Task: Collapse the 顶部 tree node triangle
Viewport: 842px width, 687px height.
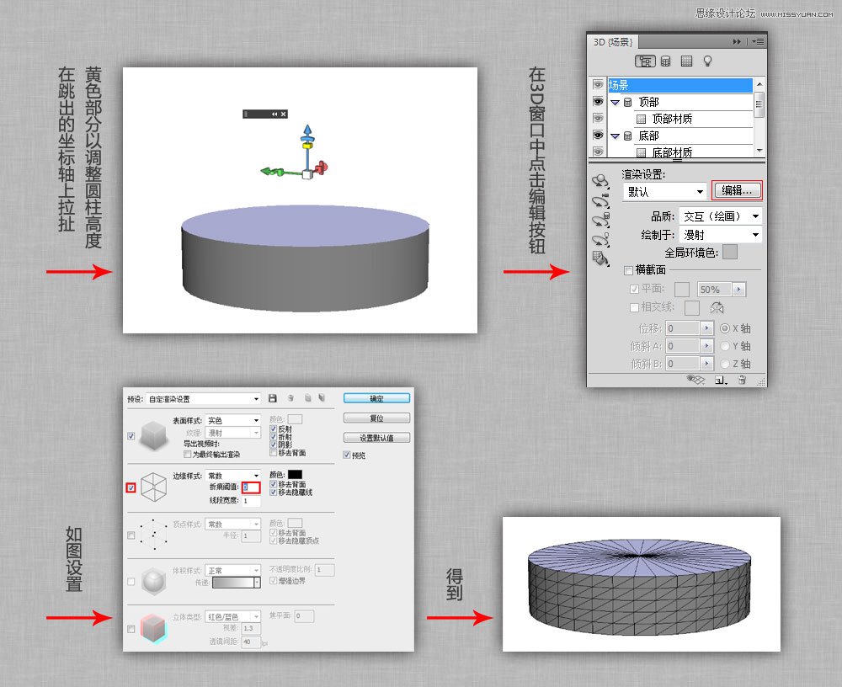Action: click(x=615, y=102)
